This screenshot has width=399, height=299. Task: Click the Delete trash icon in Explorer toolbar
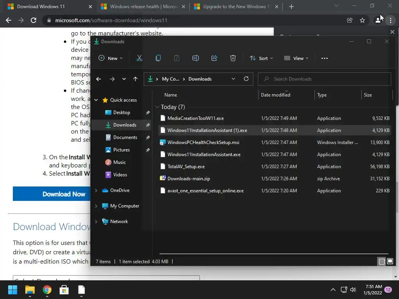pos(233,58)
